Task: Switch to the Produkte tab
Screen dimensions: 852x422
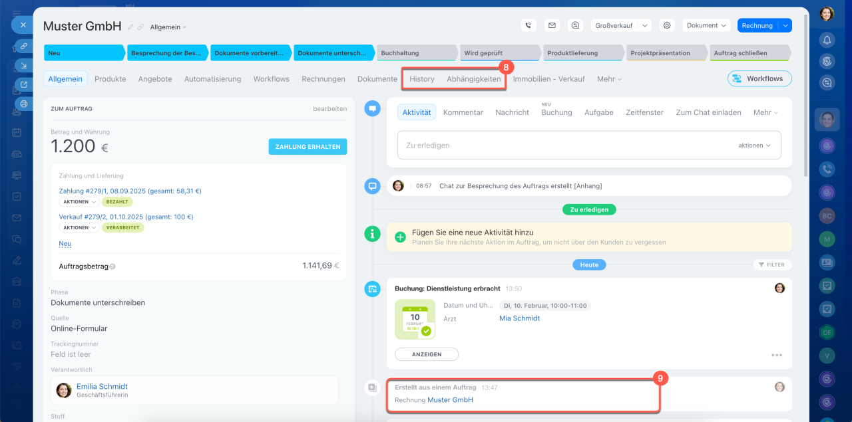Action: coord(110,78)
